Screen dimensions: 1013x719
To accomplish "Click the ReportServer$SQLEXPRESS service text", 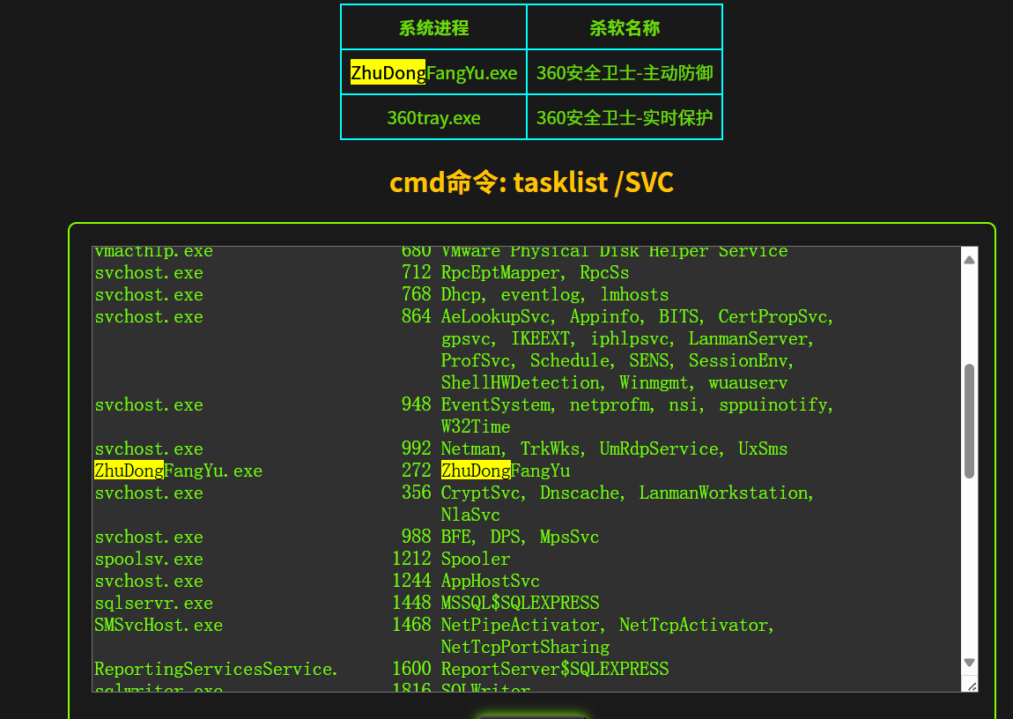I will pyautogui.click(x=554, y=669).
